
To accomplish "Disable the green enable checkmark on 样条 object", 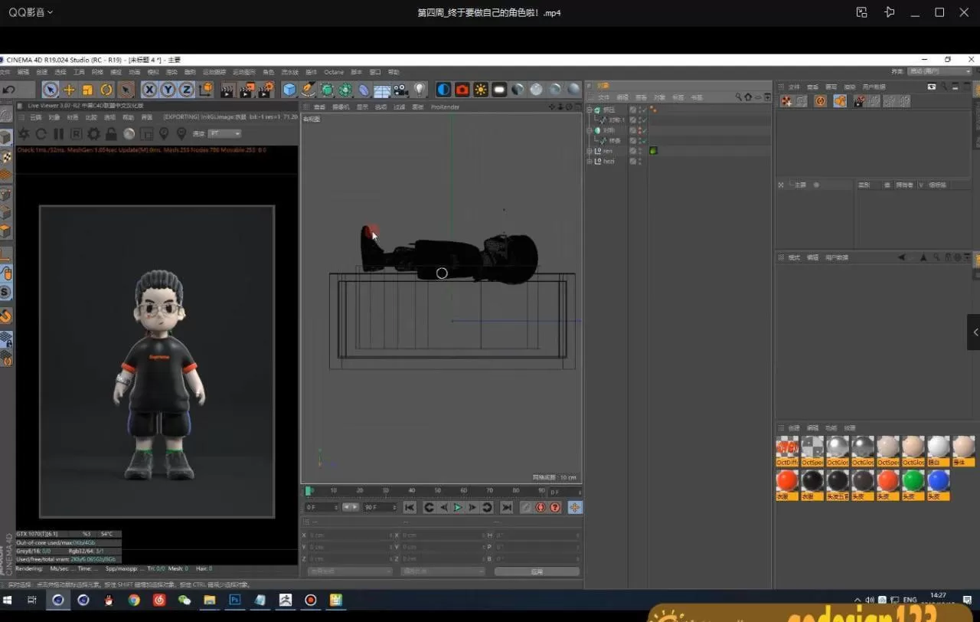I will [x=644, y=140].
